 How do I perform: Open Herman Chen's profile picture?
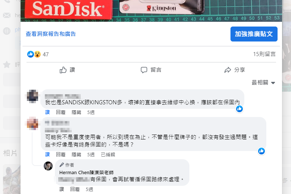(48, 166)
